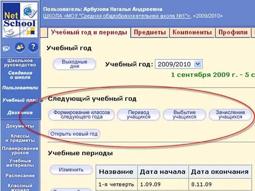Click the Открыть новый год button
This screenshot has height=191, width=255.
click(x=74, y=134)
